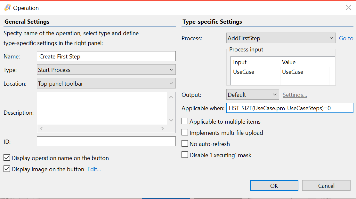Click the Input column header
Screen dimensions: 356x199
point(255,62)
